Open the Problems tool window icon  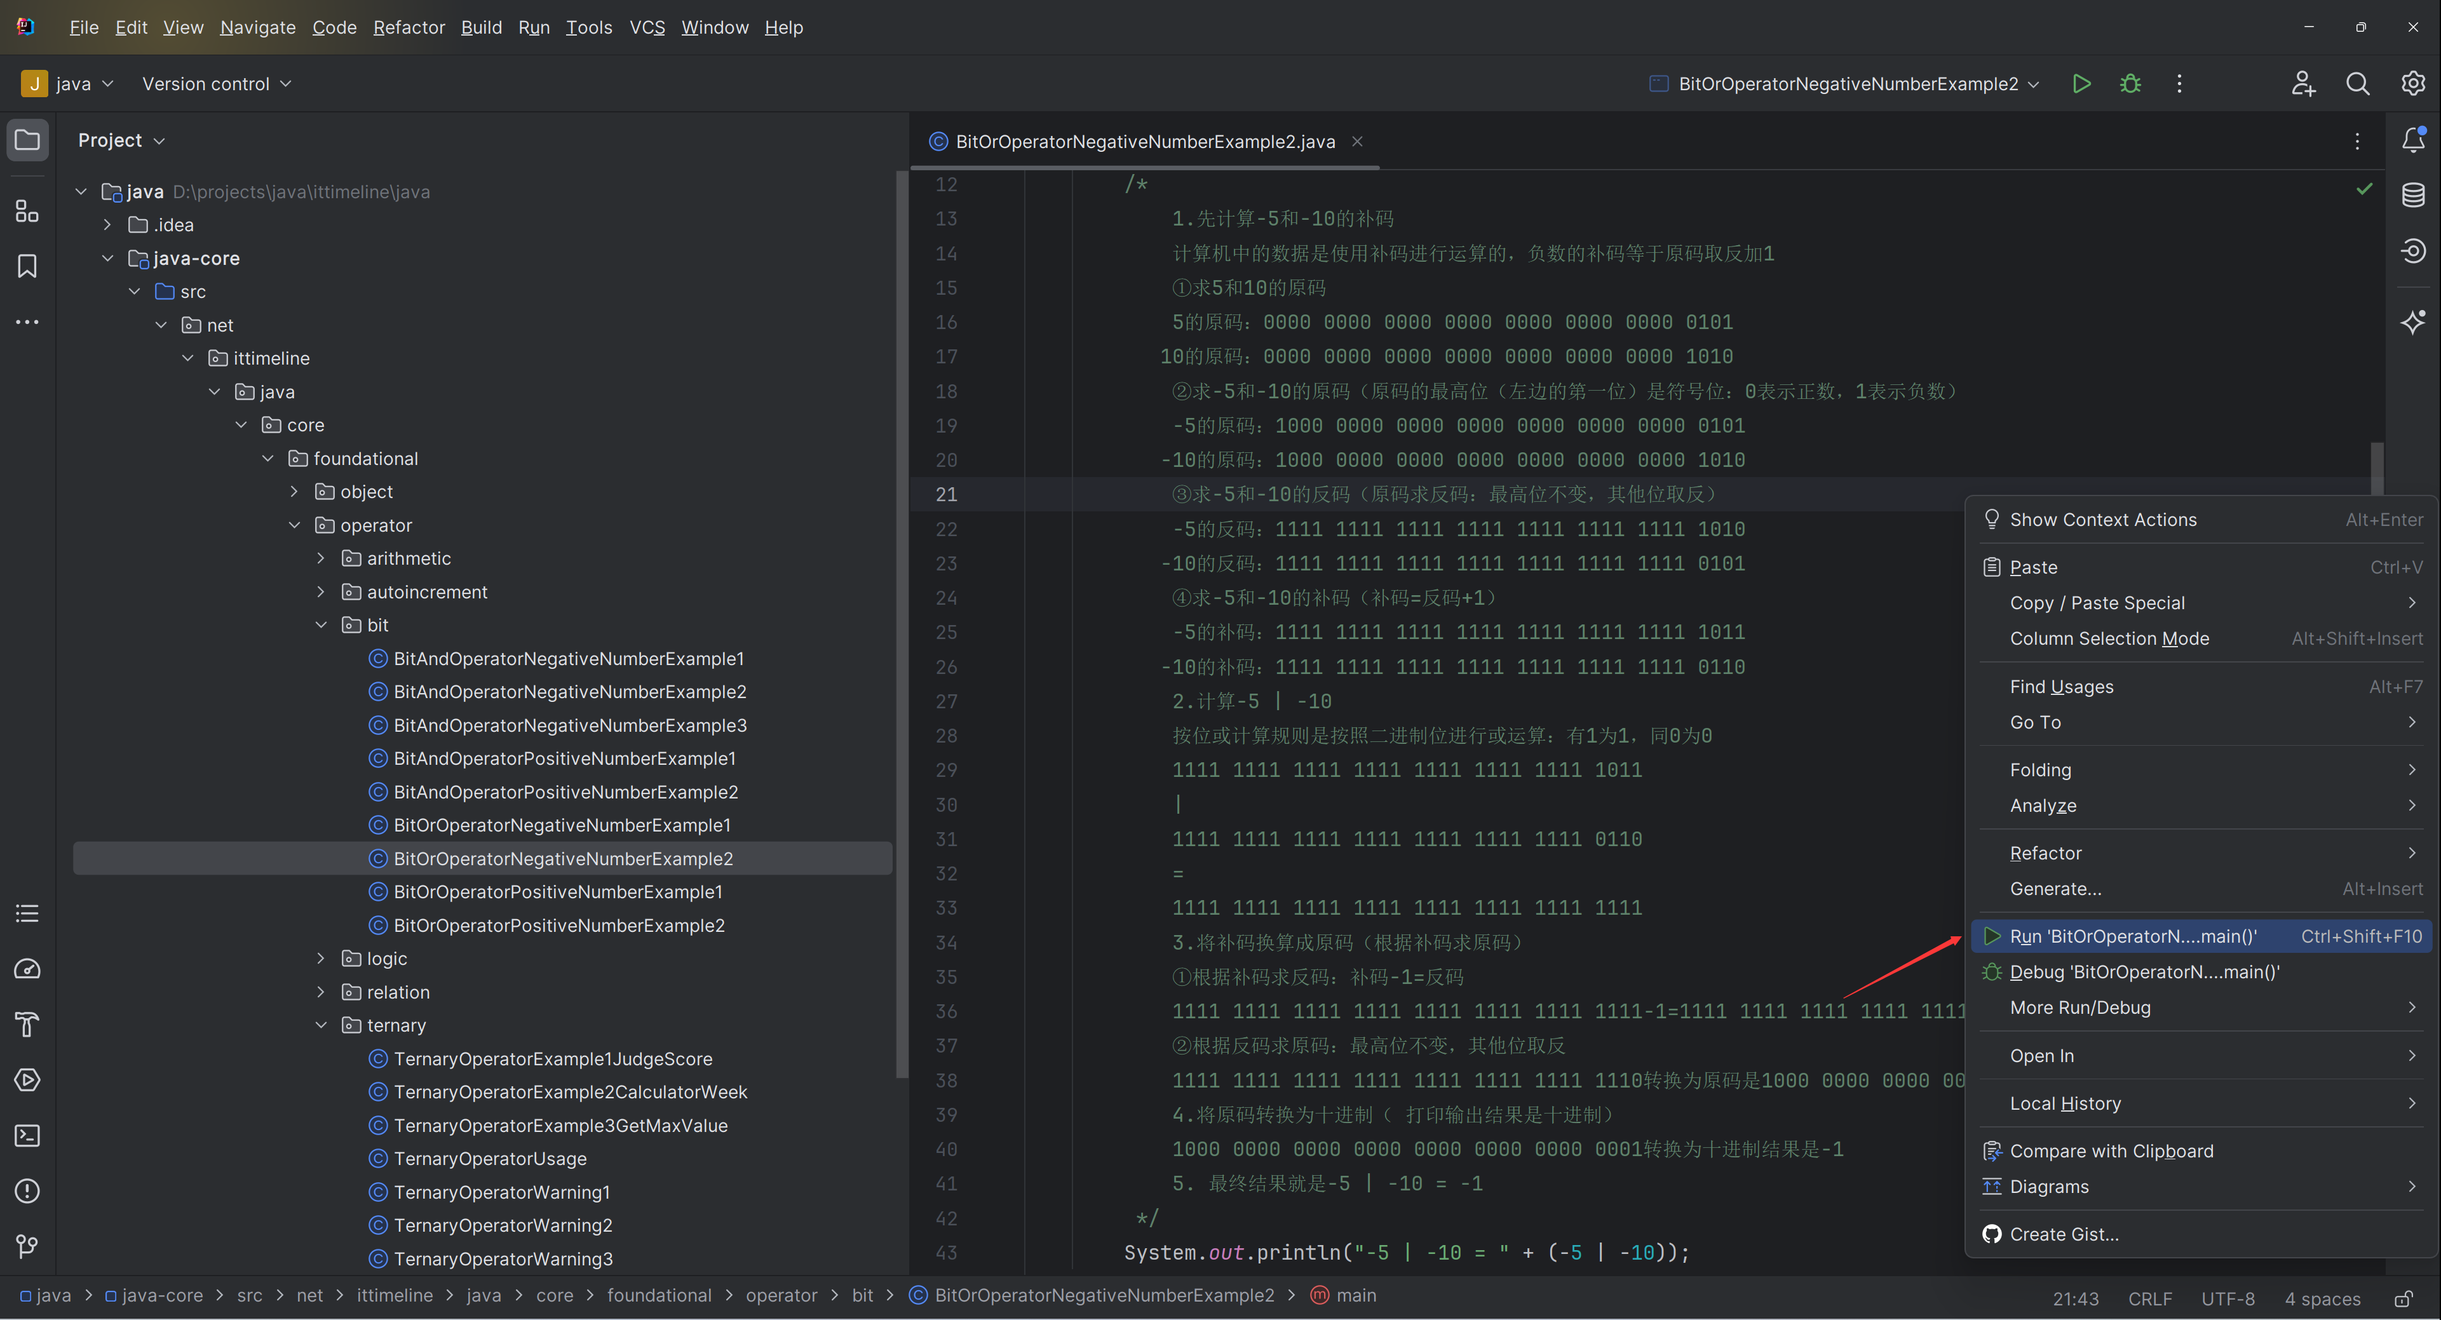pos(27,1191)
